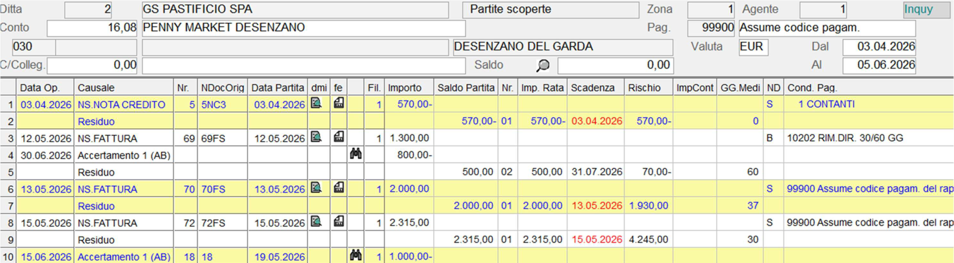Click the Importo 1.300,00 cell

409,138
